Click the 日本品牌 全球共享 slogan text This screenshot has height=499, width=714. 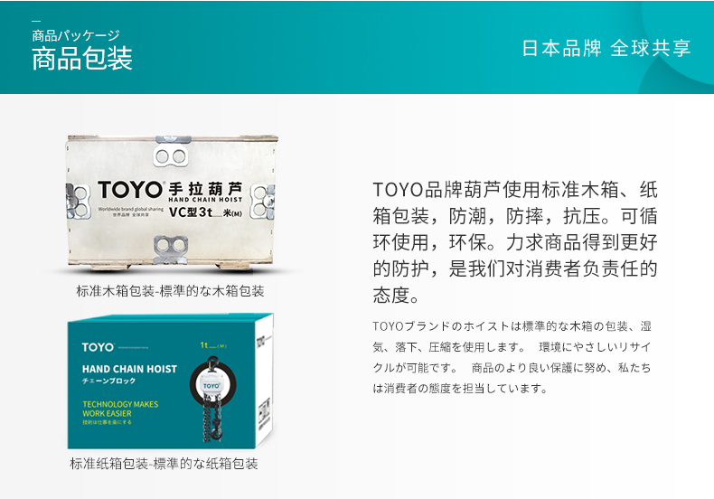[x=606, y=48]
